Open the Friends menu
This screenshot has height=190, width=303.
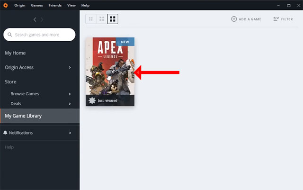[x=55, y=5]
